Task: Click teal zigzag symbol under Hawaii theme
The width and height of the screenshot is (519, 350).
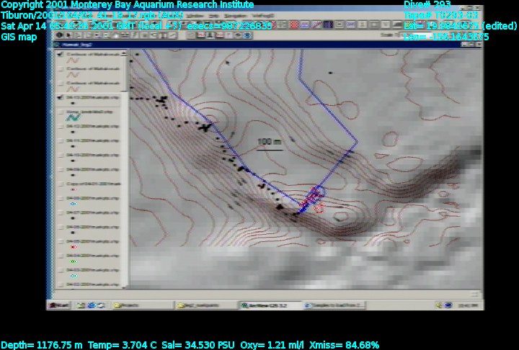Action: coord(73,118)
